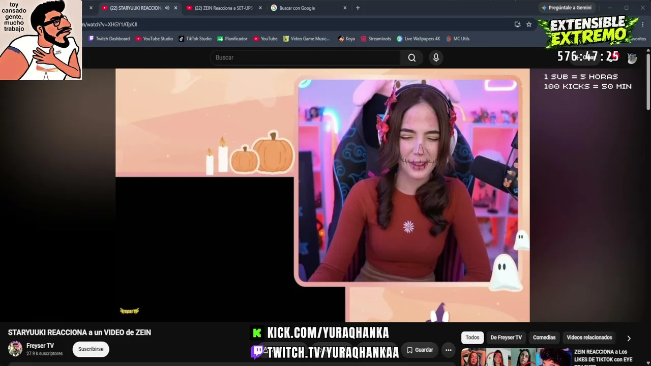Open the Planificador bookmark
This screenshot has width=651, height=366.
pos(232,39)
